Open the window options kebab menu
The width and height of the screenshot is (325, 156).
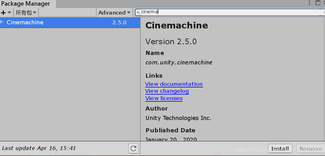point(309,3)
